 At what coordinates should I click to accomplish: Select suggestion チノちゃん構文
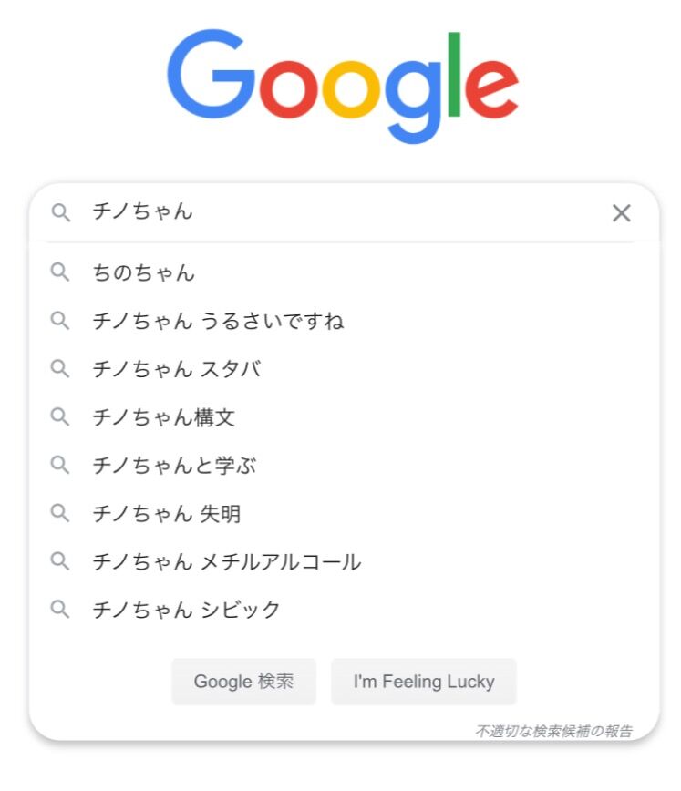coord(164,417)
